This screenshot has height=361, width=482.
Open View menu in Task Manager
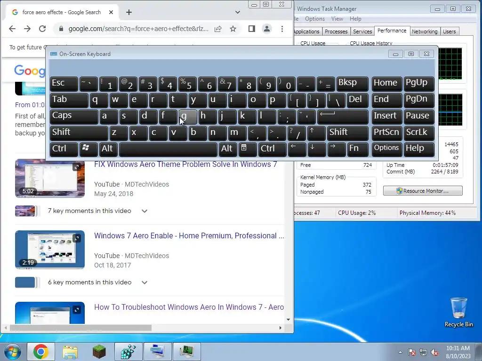(x=337, y=19)
